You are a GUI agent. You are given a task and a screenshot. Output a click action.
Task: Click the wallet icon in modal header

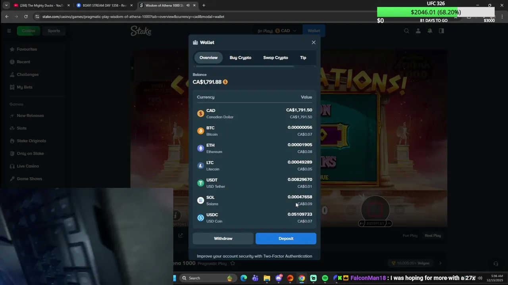195,42
